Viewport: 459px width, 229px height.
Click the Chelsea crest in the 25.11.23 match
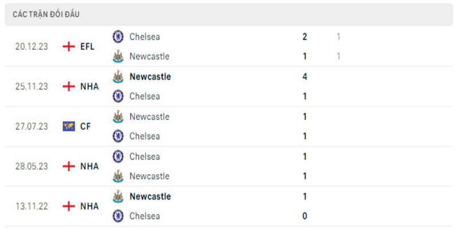[118, 96]
